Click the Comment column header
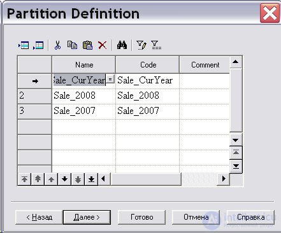This screenshot has width=281, height=233. (x=205, y=65)
